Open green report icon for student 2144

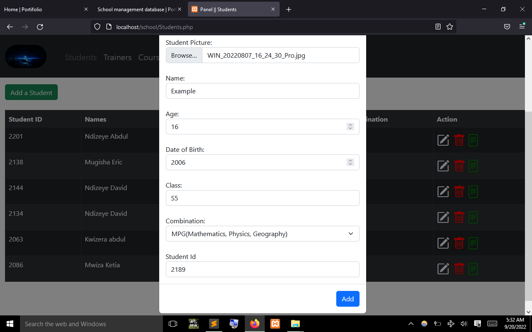473,192
